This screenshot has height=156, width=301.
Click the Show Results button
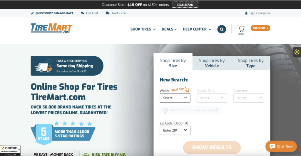coord(212,147)
